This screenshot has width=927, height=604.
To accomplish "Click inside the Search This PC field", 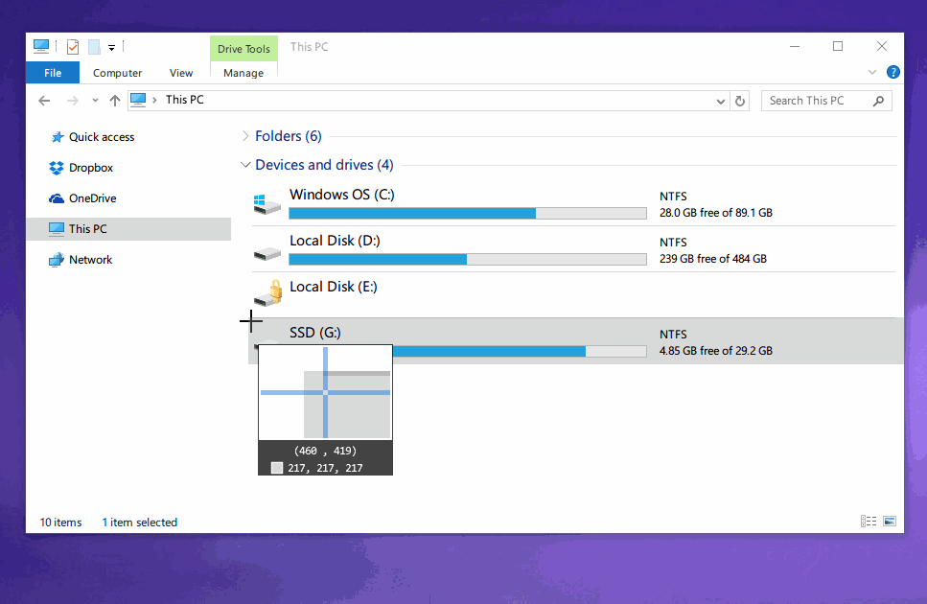I will point(820,100).
